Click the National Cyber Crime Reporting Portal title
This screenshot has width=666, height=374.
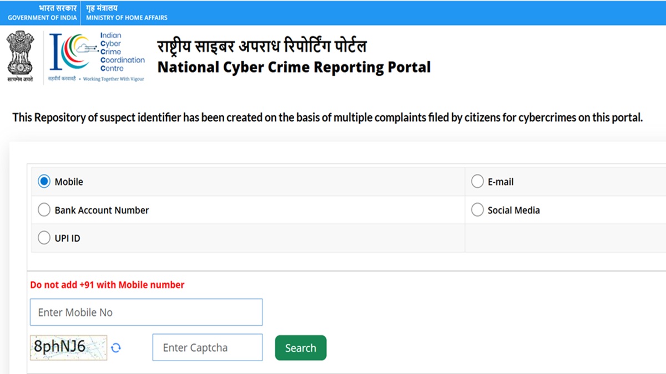(294, 68)
